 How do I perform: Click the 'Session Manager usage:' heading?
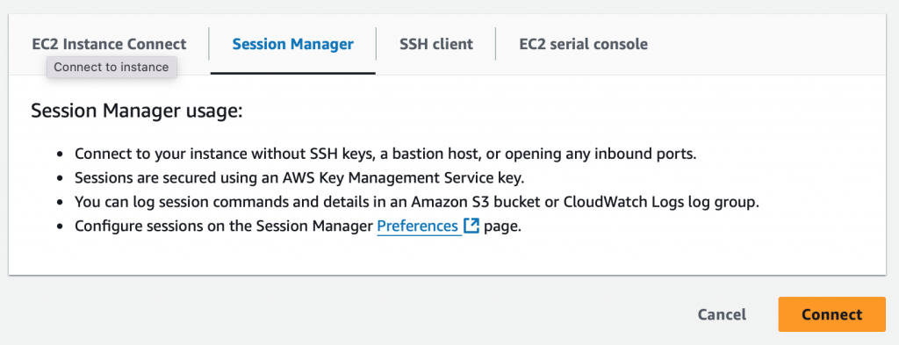(x=137, y=111)
